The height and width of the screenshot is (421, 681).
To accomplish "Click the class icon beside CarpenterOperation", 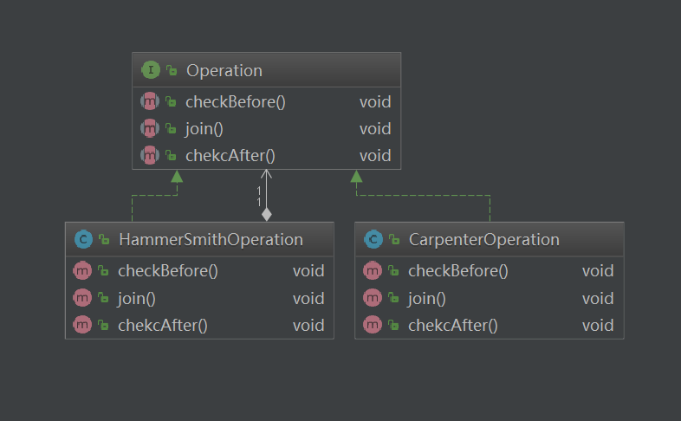I will 373,240.
